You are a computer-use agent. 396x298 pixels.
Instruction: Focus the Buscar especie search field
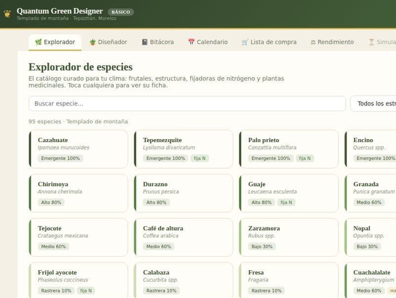[187, 103]
